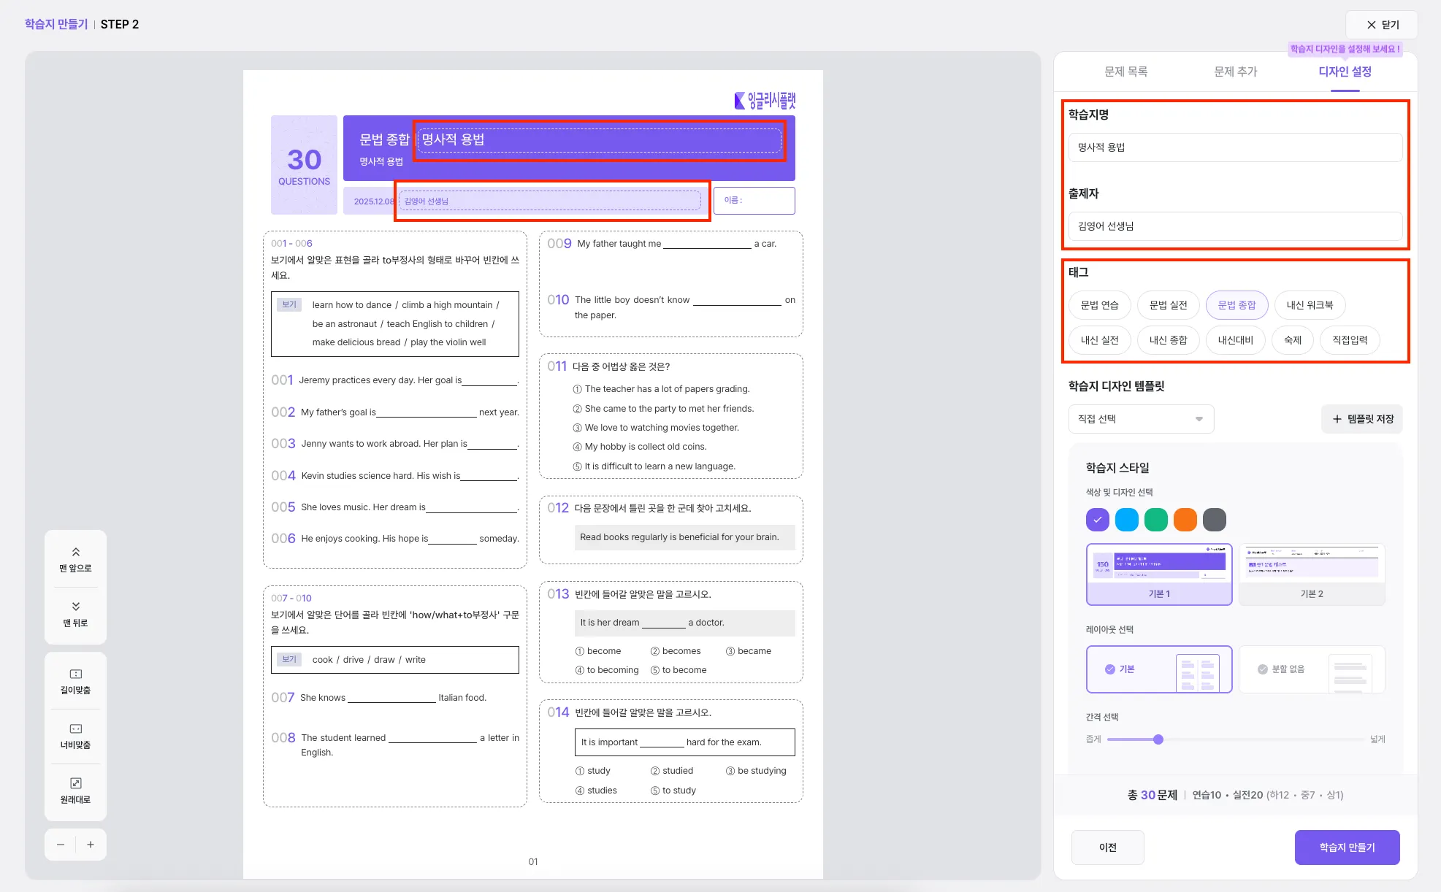Select the 기본 layout option

pos(1158,669)
